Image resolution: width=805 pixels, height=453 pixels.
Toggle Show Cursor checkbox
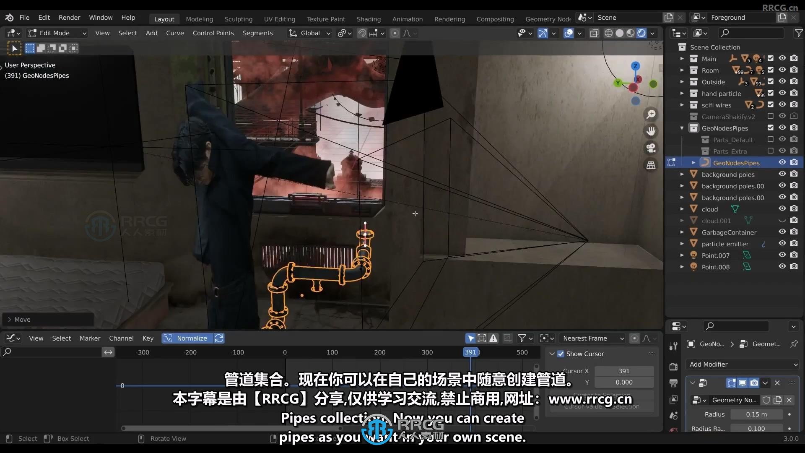click(x=561, y=353)
